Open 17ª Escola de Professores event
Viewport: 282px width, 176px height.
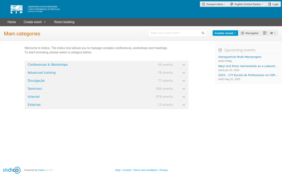[248, 75]
